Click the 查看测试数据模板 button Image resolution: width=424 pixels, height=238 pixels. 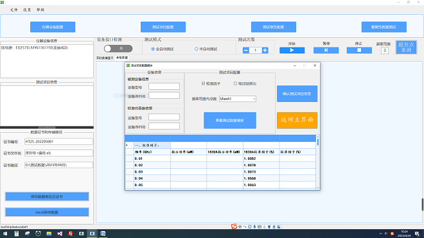click(x=230, y=121)
